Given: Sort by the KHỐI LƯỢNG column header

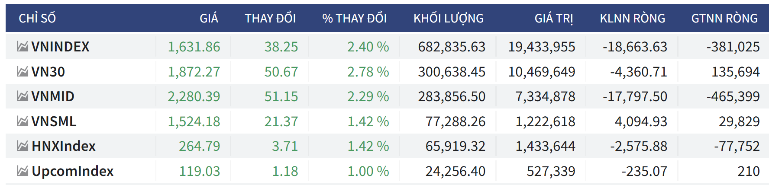Looking at the screenshot, I should tap(448, 18).
